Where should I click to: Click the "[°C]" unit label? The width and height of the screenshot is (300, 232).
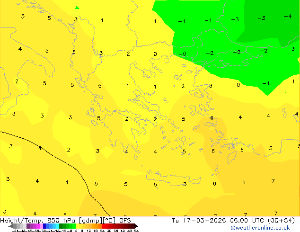point(109,221)
